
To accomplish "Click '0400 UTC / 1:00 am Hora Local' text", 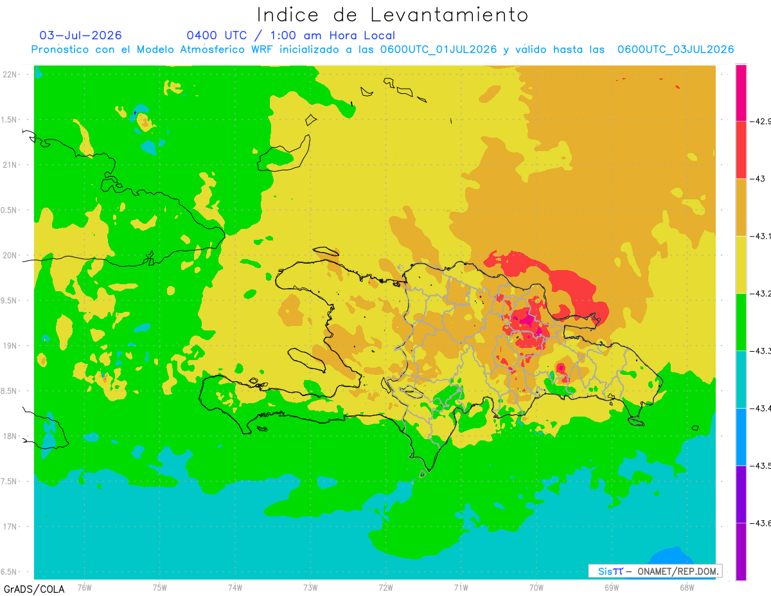I will tap(291, 35).
